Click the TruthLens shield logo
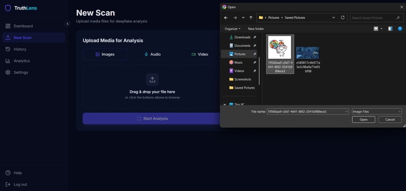This screenshot has height=191, width=406. [8, 8]
